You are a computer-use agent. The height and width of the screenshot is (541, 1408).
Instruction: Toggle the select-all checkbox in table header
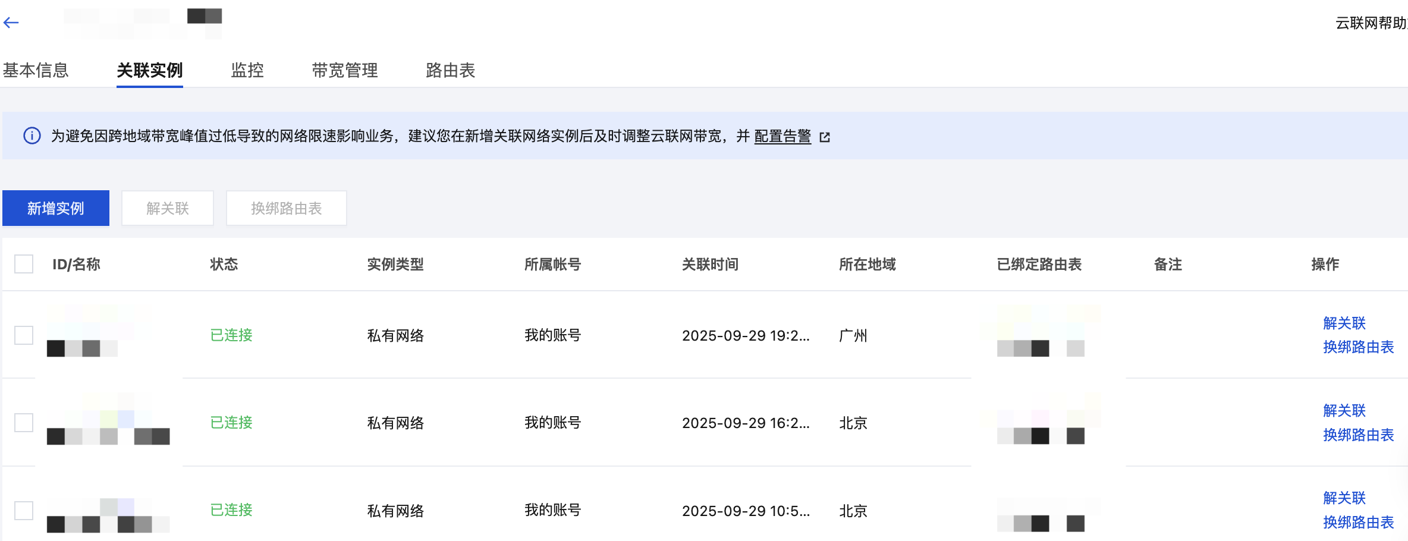24,264
